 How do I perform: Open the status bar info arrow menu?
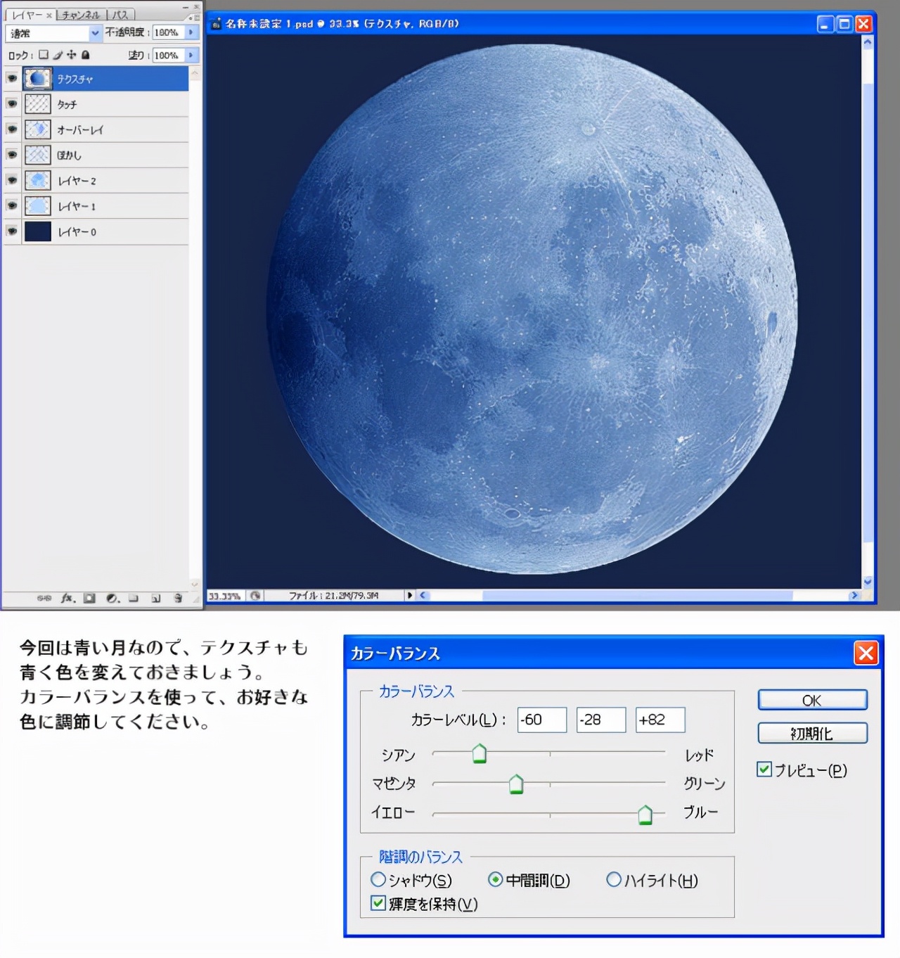[x=410, y=596]
